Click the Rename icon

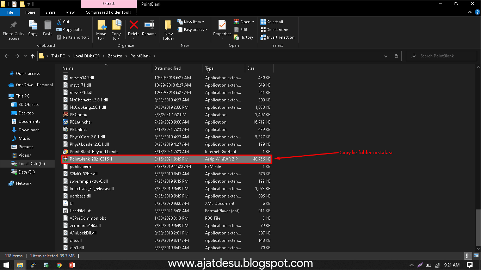[x=149, y=25]
